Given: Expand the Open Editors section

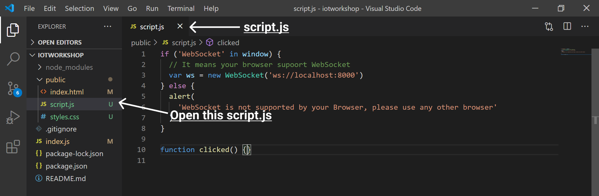Looking at the screenshot, I should 74,42.
